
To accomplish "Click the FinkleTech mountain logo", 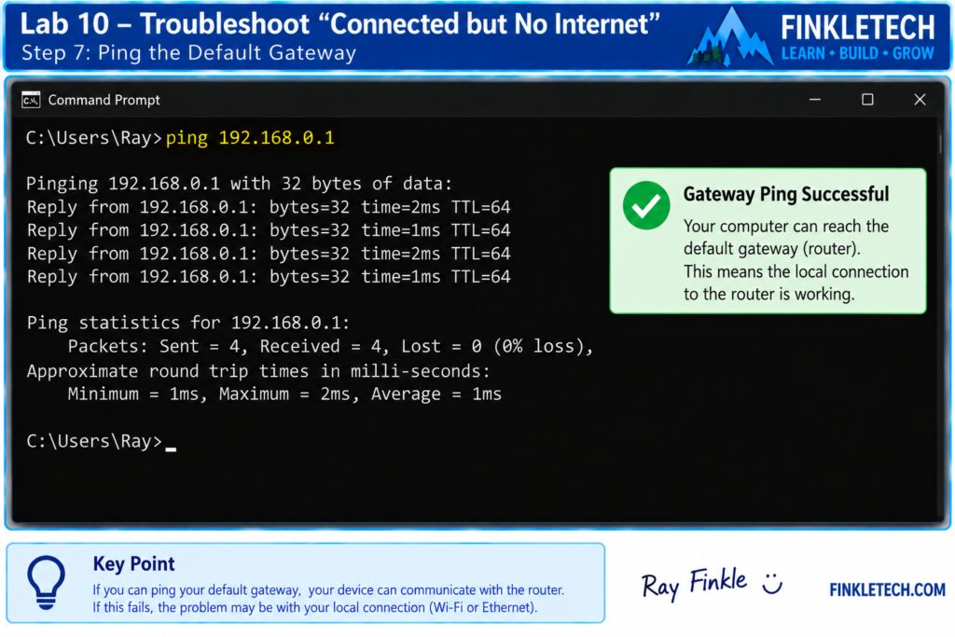I will 731,37.
